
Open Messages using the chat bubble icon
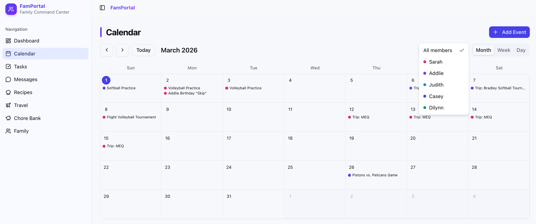click(x=8, y=79)
